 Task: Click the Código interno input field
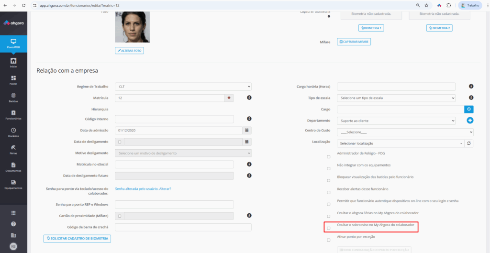[174, 119]
